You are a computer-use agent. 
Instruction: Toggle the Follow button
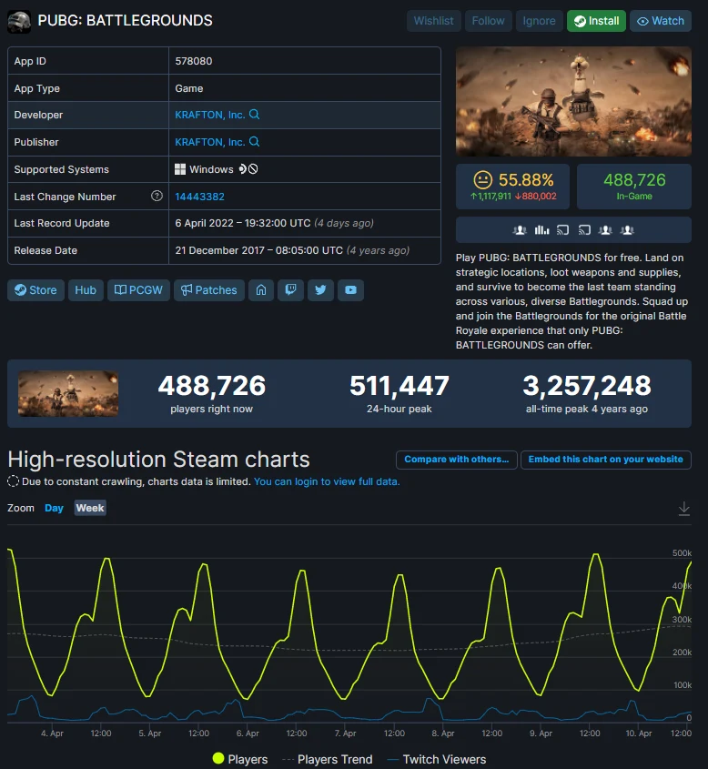click(488, 21)
